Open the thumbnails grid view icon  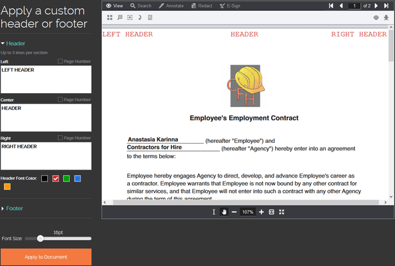click(x=110, y=17)
